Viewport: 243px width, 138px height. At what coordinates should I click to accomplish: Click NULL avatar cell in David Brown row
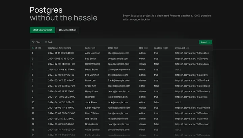[x=178, y=70]
